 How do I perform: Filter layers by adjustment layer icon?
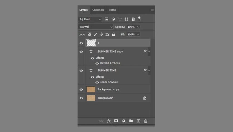[113, 19]
